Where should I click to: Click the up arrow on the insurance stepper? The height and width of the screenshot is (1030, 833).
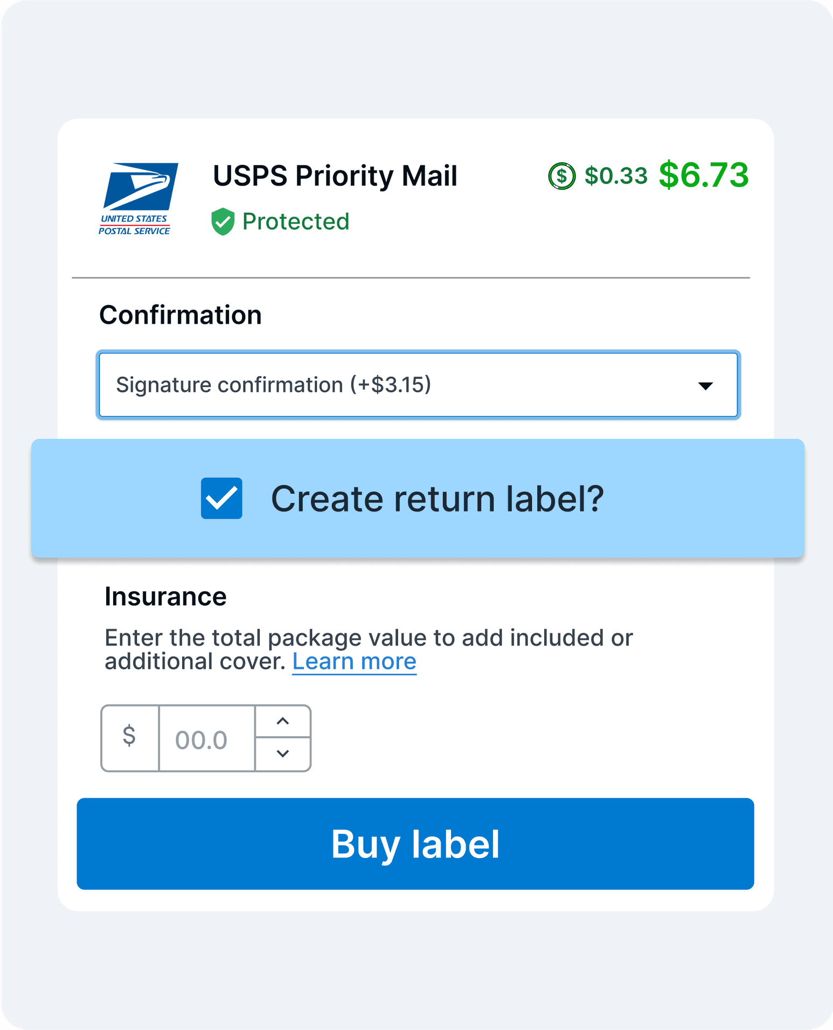282,722
